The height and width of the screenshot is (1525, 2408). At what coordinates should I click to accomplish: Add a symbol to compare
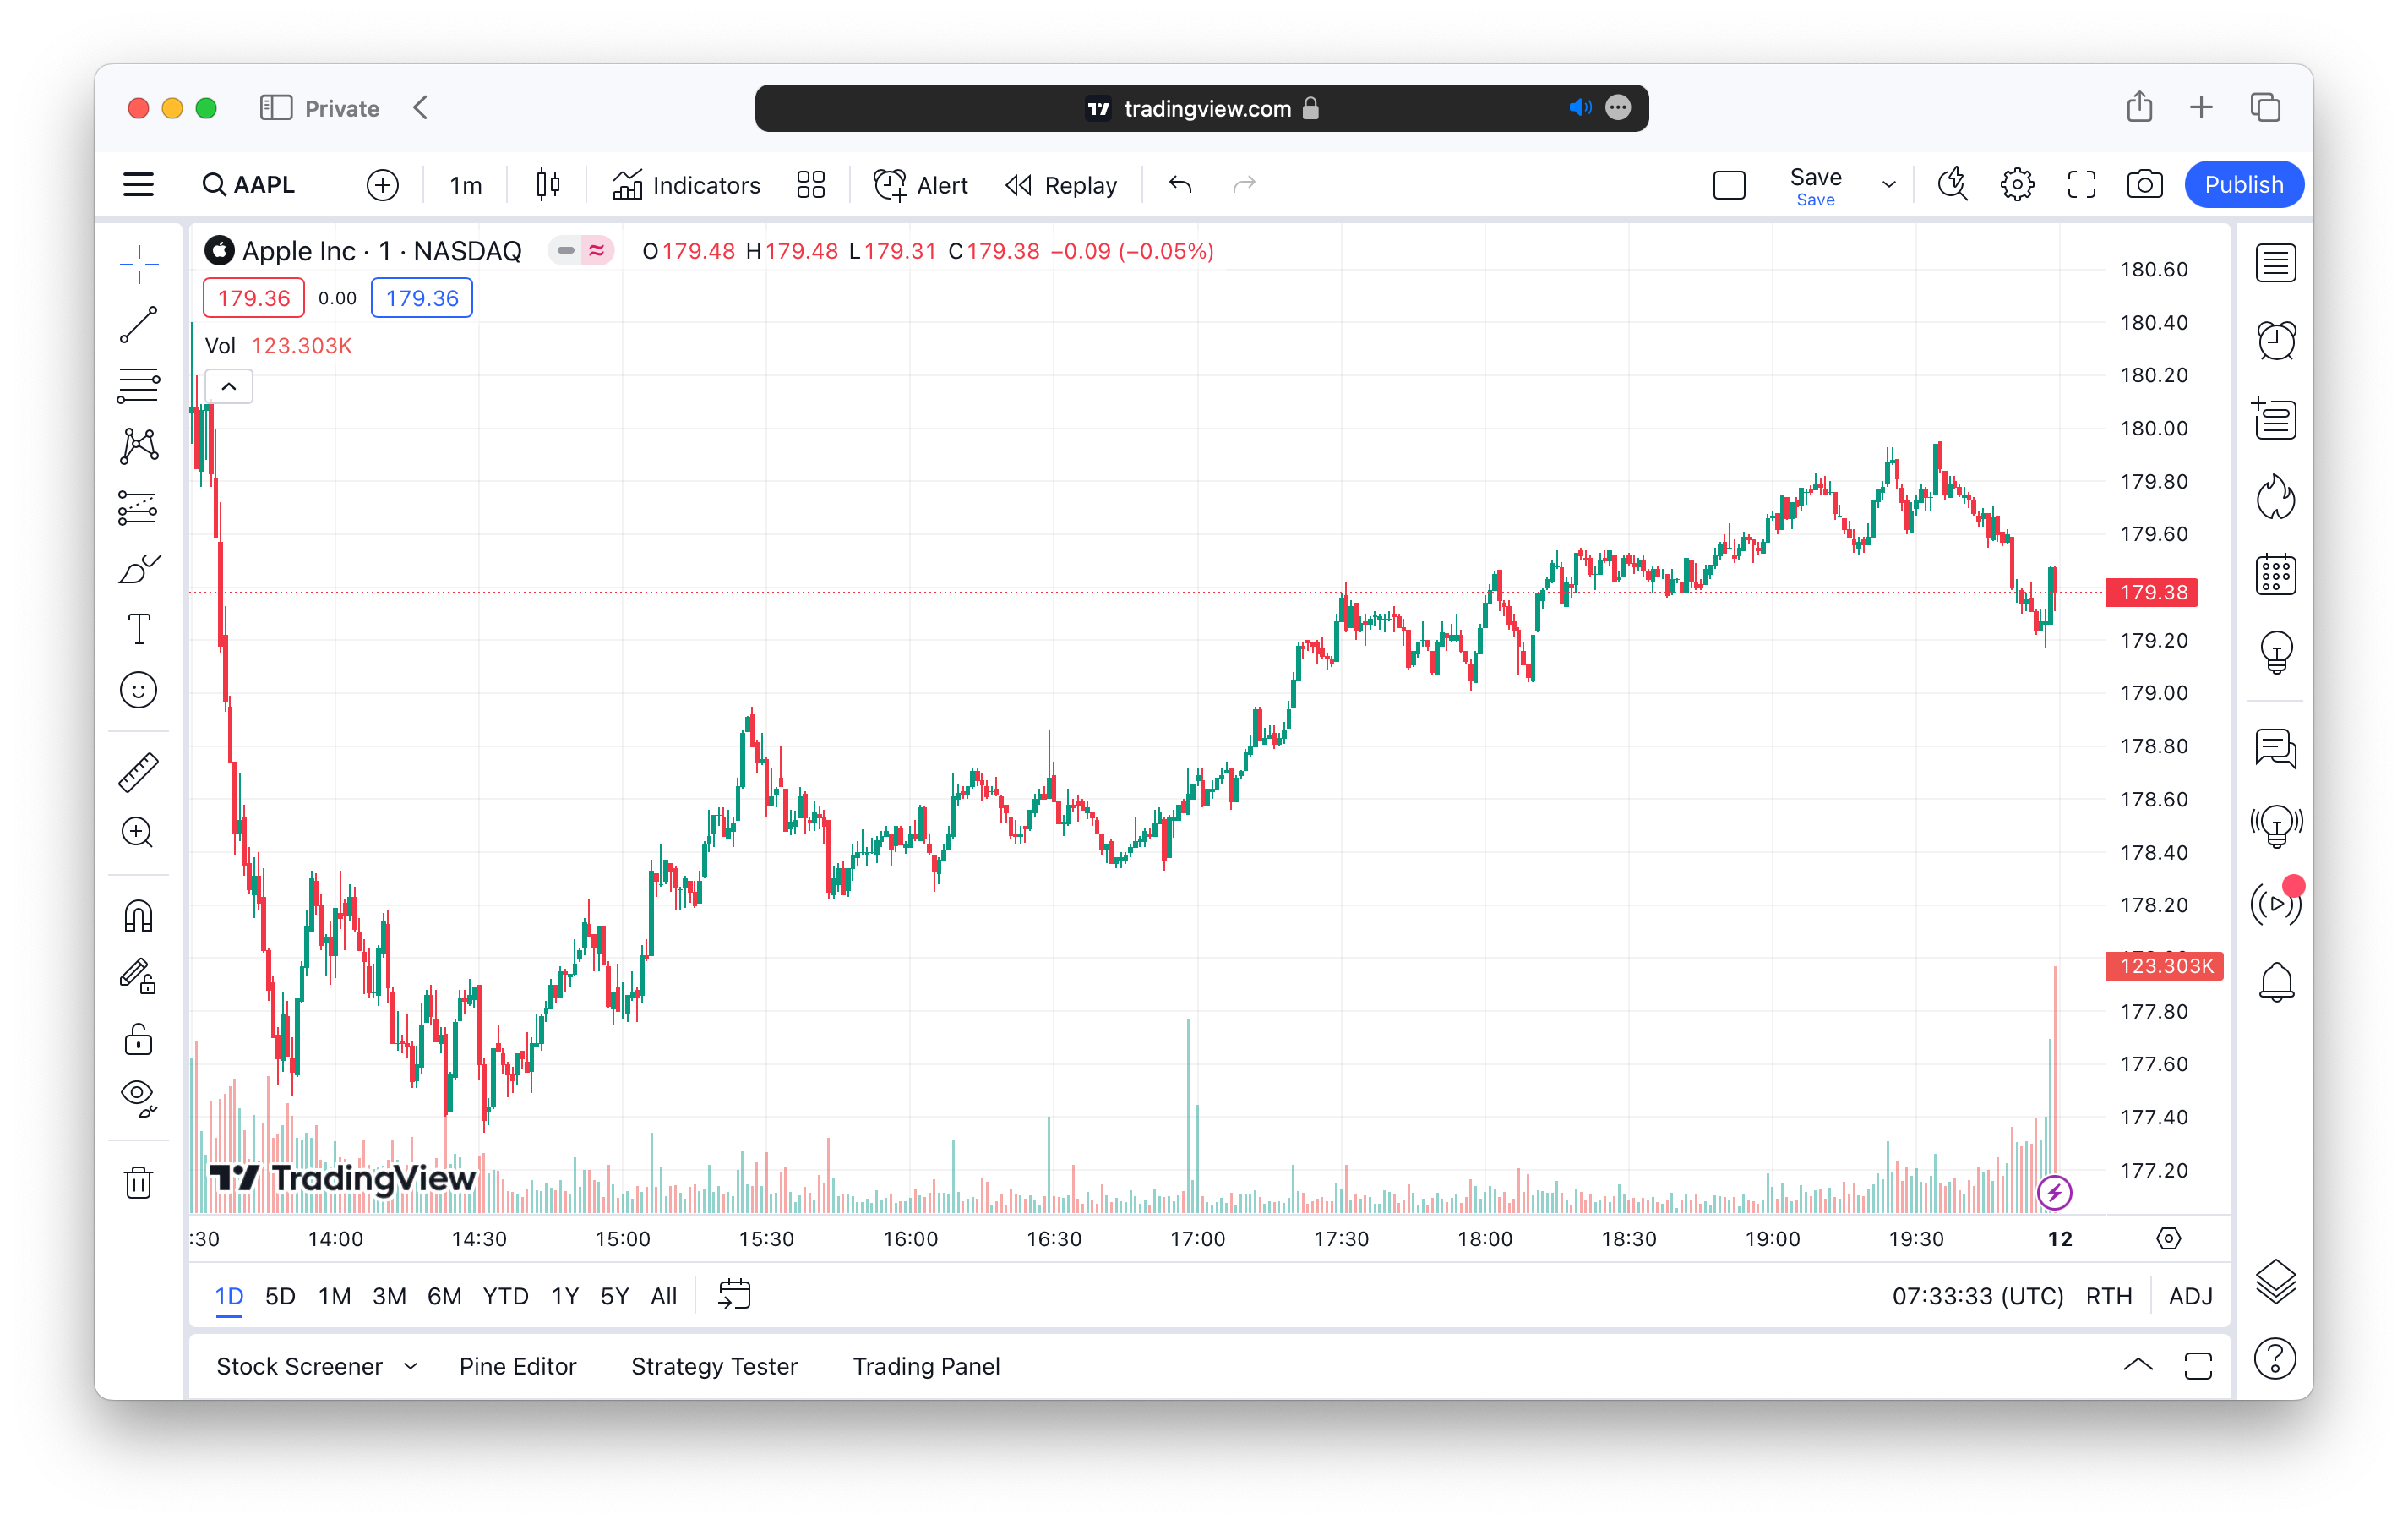(382, 185)
